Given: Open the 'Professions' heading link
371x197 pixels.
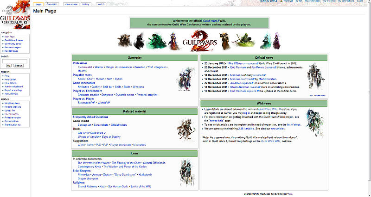Looking at the screenshot, I should [x=80, y=63].
